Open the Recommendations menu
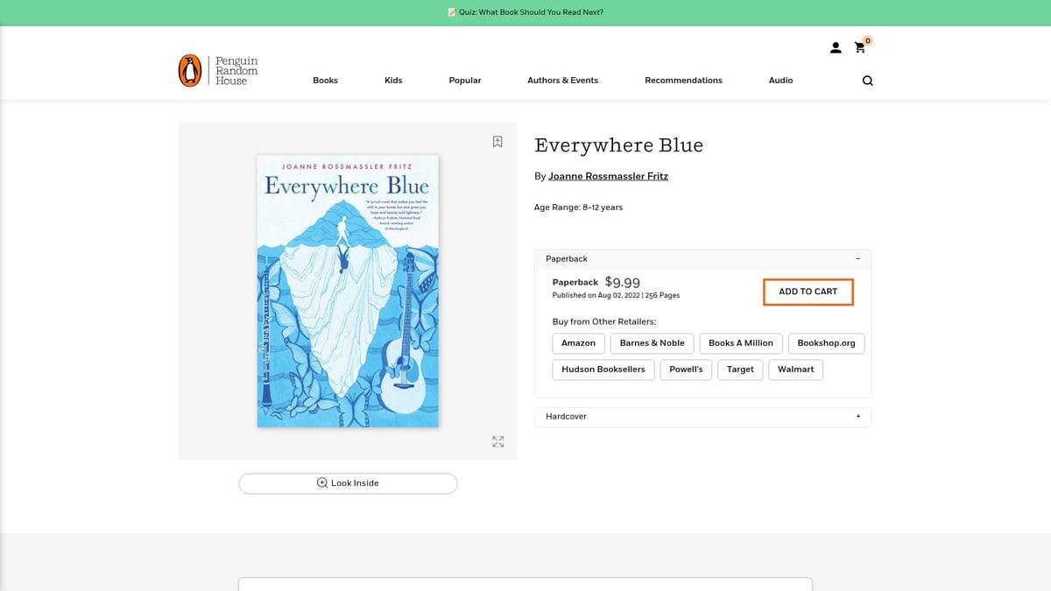Viewport: 1051px width, 591px height. (x=683, y=81)
